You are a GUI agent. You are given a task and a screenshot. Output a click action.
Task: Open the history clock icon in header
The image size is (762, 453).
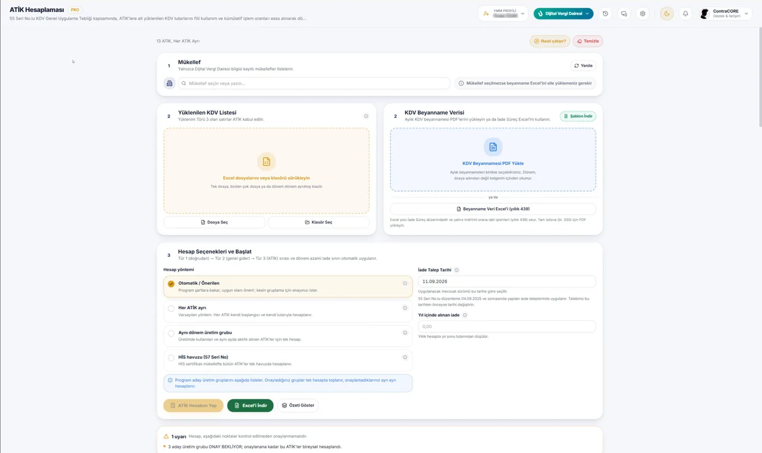[605, 14]
